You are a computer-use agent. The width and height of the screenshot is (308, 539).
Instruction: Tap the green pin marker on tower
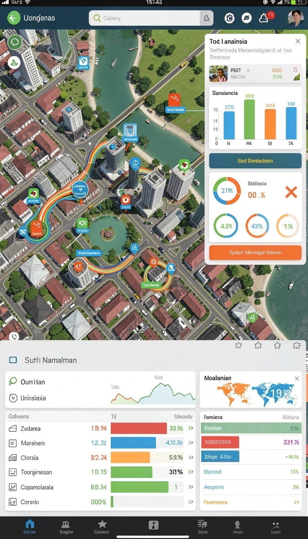184,165
